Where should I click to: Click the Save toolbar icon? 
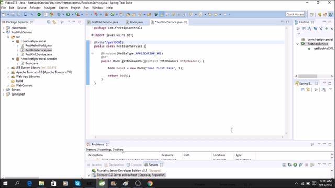(x=13, y=14)
